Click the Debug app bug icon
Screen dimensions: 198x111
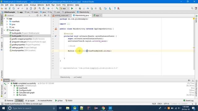click(x=80, y=8)
